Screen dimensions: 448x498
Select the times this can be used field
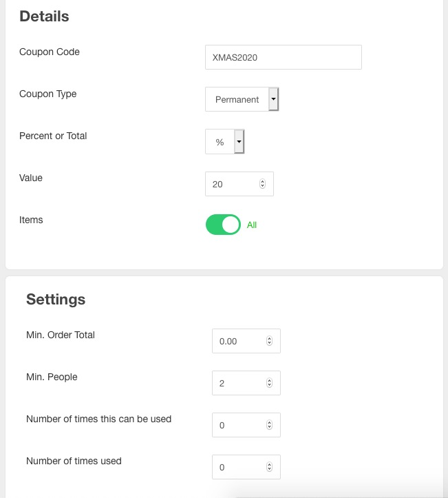[239, 425]
